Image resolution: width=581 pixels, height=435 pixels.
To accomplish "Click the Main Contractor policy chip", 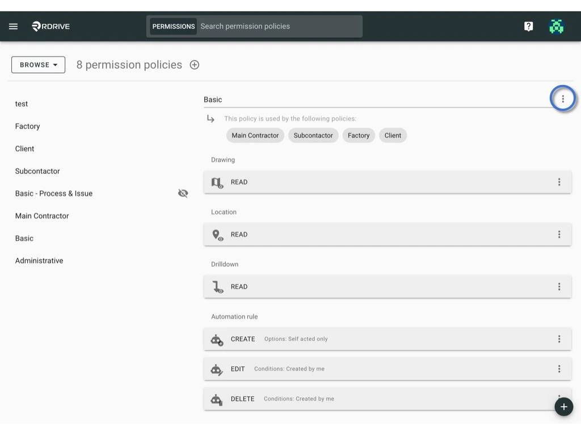I will [255, 135].
